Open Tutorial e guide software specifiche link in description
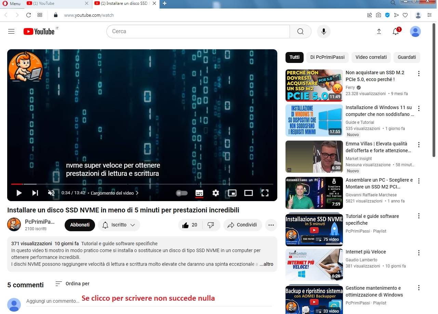 coord(119,244)
